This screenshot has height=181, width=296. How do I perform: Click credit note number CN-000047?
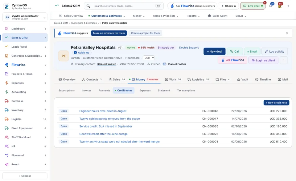pos(210,119)
